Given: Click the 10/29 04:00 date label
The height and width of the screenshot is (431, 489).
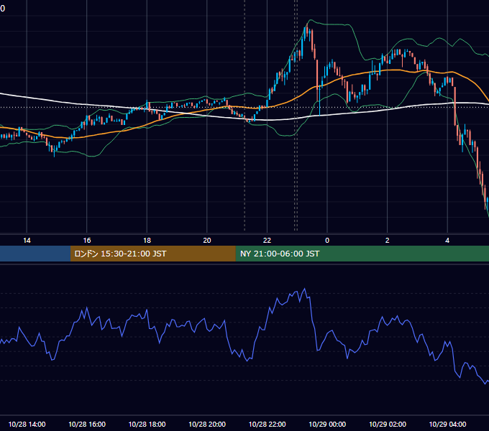Looking at the screenshot, I should pyautogui.click(x=447, y=424).
